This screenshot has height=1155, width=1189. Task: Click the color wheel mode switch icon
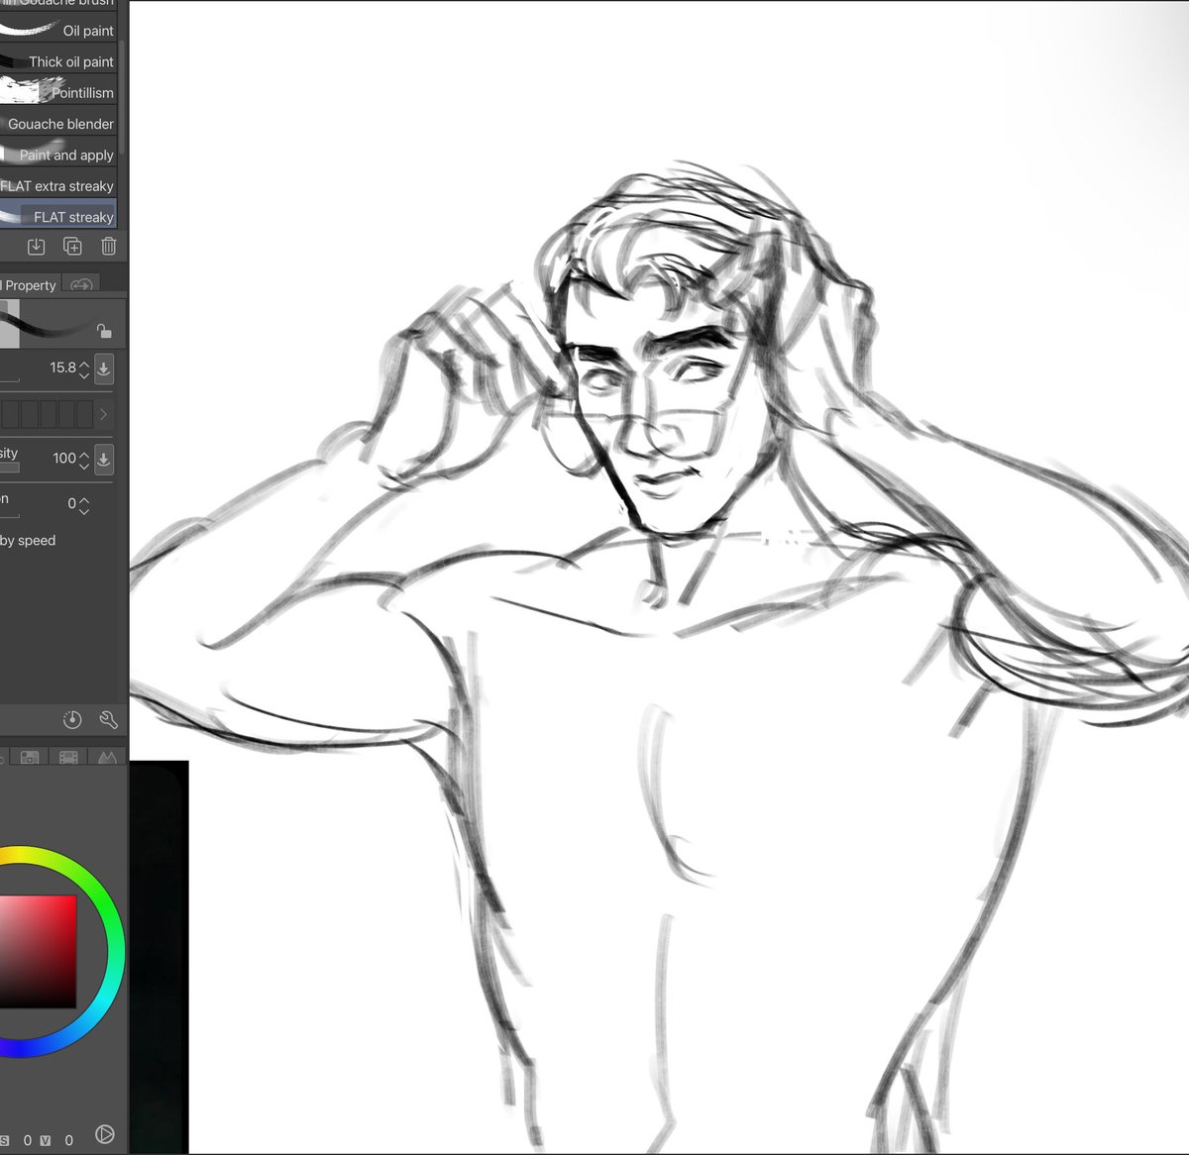click(x=104, y=1134)
